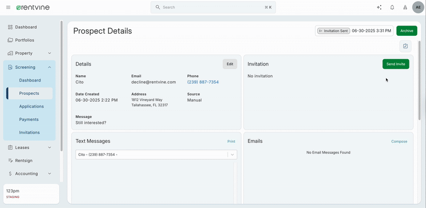This screenshot has width=426, height=208.
Task: Open the Portfolios folder icon in sidebar
Action: 10,40
